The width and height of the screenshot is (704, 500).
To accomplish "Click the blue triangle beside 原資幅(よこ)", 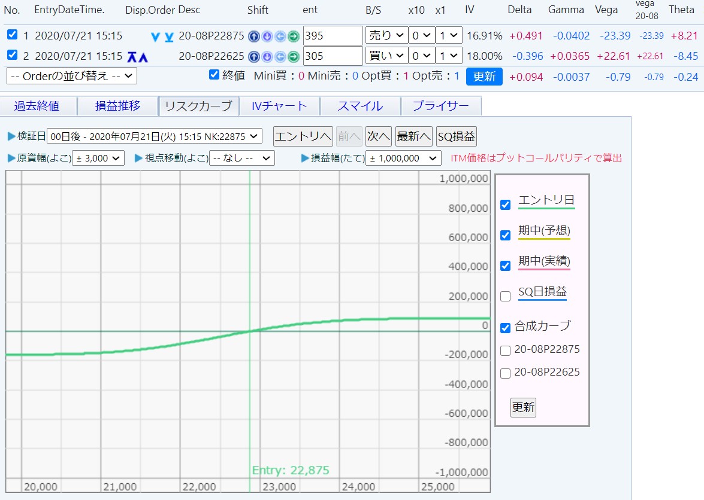I will pyautogui.click(x=11, y=158).
